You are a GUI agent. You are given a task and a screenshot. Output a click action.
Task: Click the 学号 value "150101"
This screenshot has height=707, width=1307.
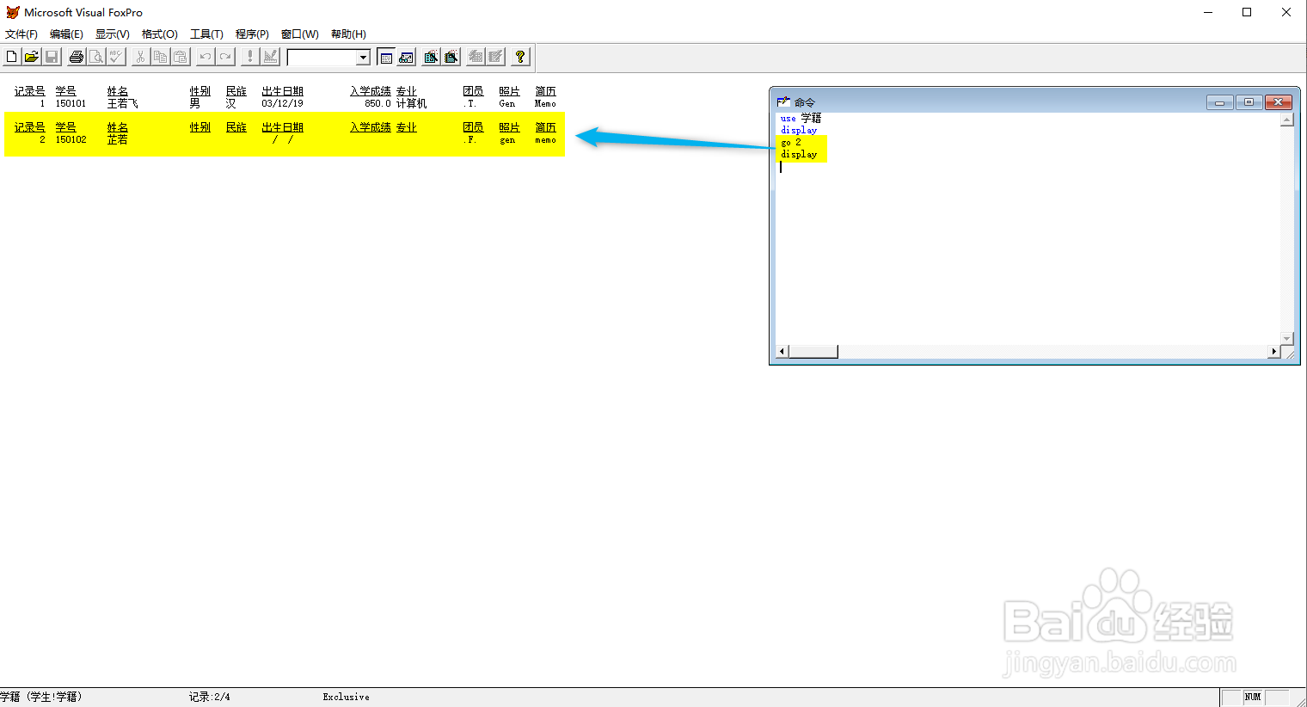[x=71, y=103]
